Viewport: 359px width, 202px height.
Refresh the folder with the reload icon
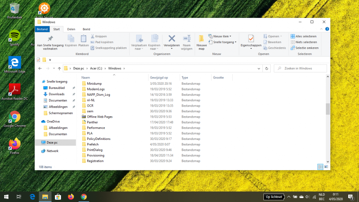[266, 68]
